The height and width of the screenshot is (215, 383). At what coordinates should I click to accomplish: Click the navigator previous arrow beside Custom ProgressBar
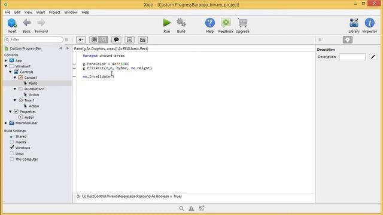click(x=60, y=48)
